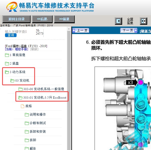Open the 规格 document
Image resolution: width=151 pixels, height=150 pixels.
29,106
